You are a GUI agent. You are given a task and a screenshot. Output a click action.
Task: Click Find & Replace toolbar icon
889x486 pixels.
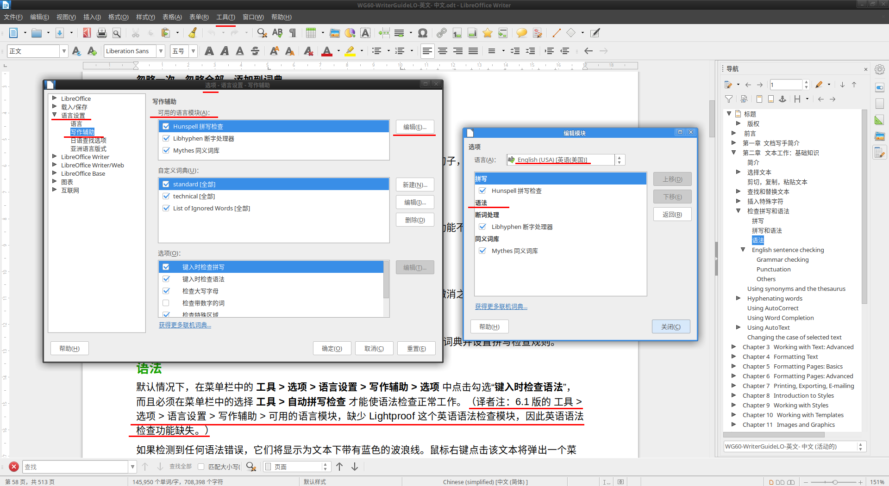[x=262, y=33]
